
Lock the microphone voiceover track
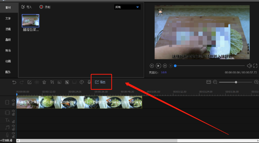click(13, 137)
